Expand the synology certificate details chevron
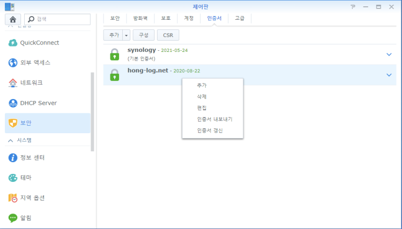 [x=389, y=55]
